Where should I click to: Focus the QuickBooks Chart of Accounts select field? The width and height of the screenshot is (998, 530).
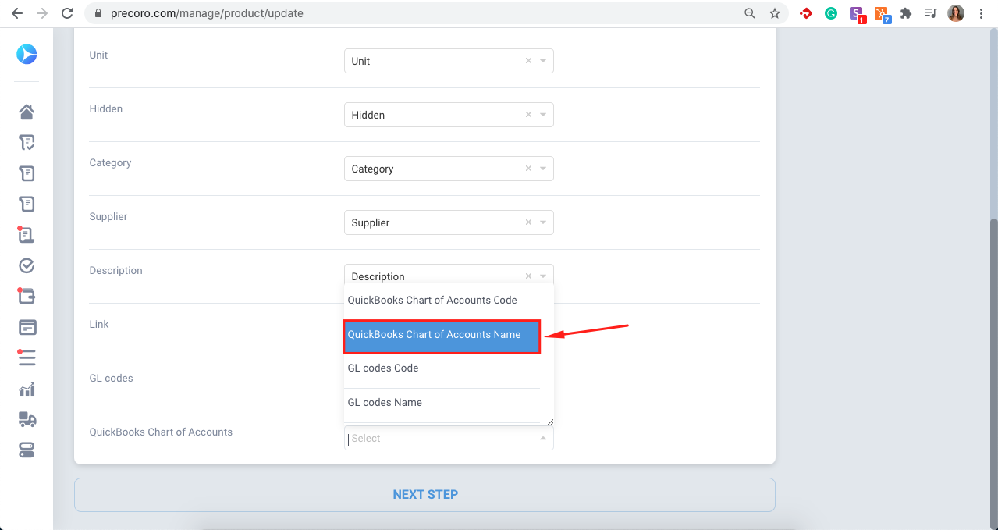pyautogui.click(x=449, y=439)
